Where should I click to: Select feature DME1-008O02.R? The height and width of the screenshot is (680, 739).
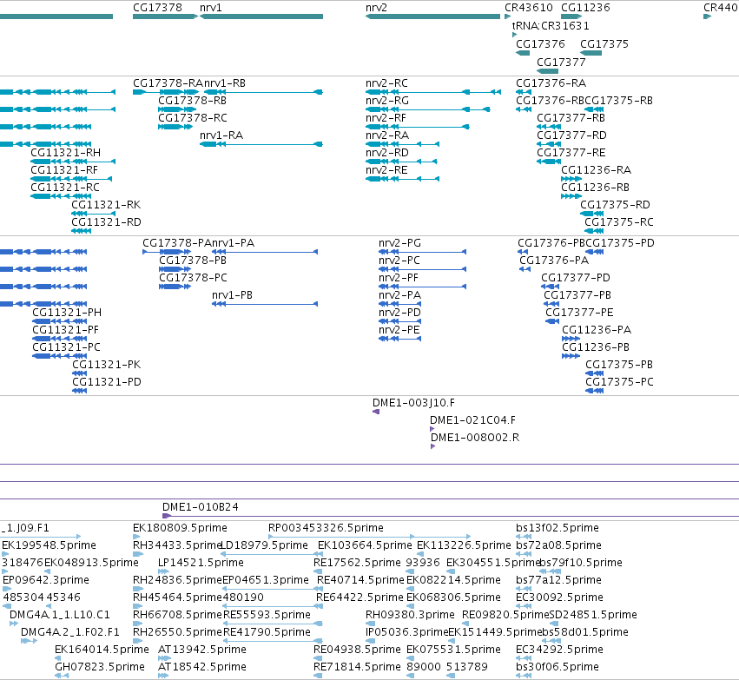tap(475, 438)
